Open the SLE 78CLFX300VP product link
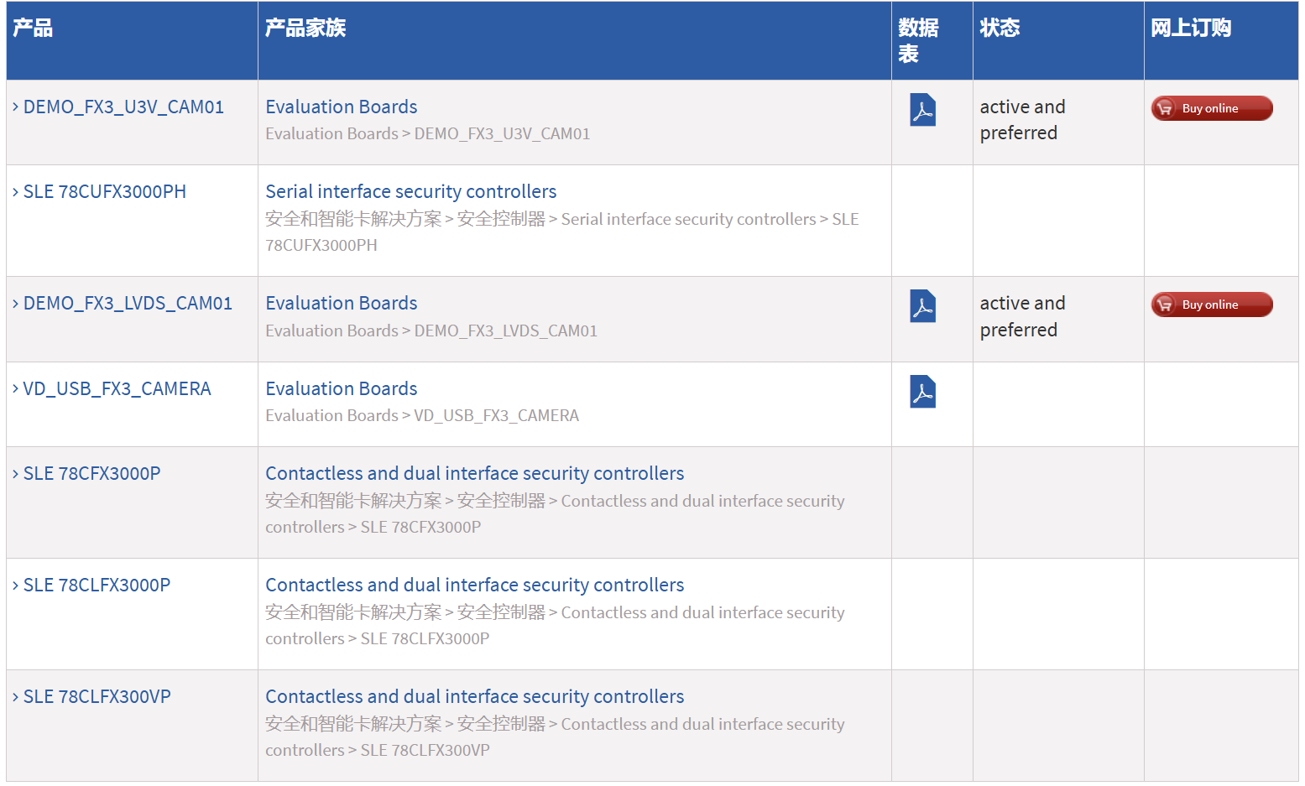 point(96,696)
